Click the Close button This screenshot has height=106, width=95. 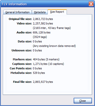coord(83,101)
